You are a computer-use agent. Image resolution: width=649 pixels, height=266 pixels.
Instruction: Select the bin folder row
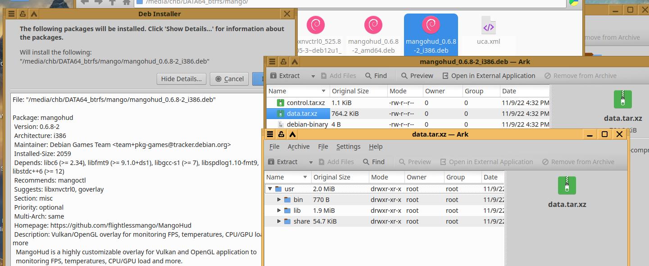tap(384, 200)
